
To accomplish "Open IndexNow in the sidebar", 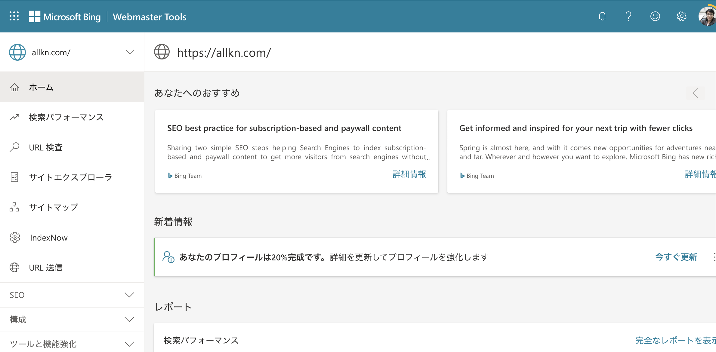I will pos(72,238).
